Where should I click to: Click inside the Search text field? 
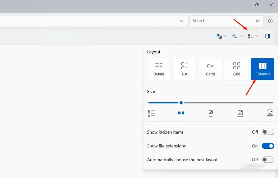pos(221,21)
